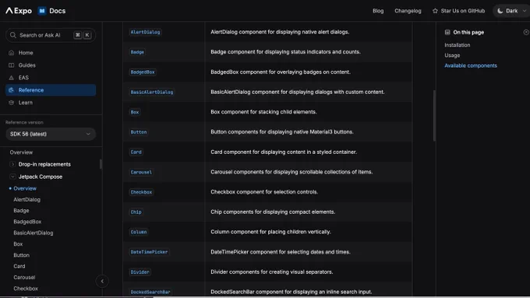Open Box in the sidebar

click(18, 244)
